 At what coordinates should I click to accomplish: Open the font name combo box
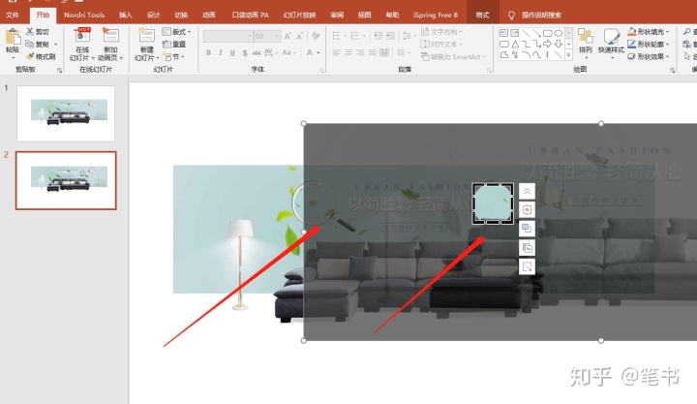pos(228,36)
